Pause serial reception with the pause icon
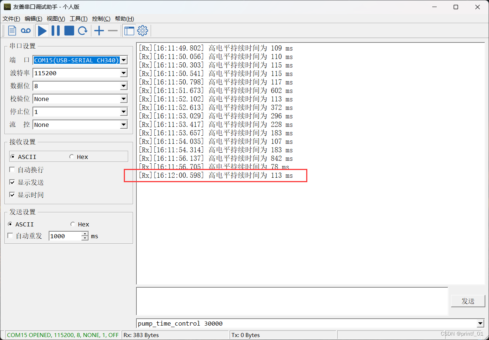489x340 pixels. click(56, 31)
